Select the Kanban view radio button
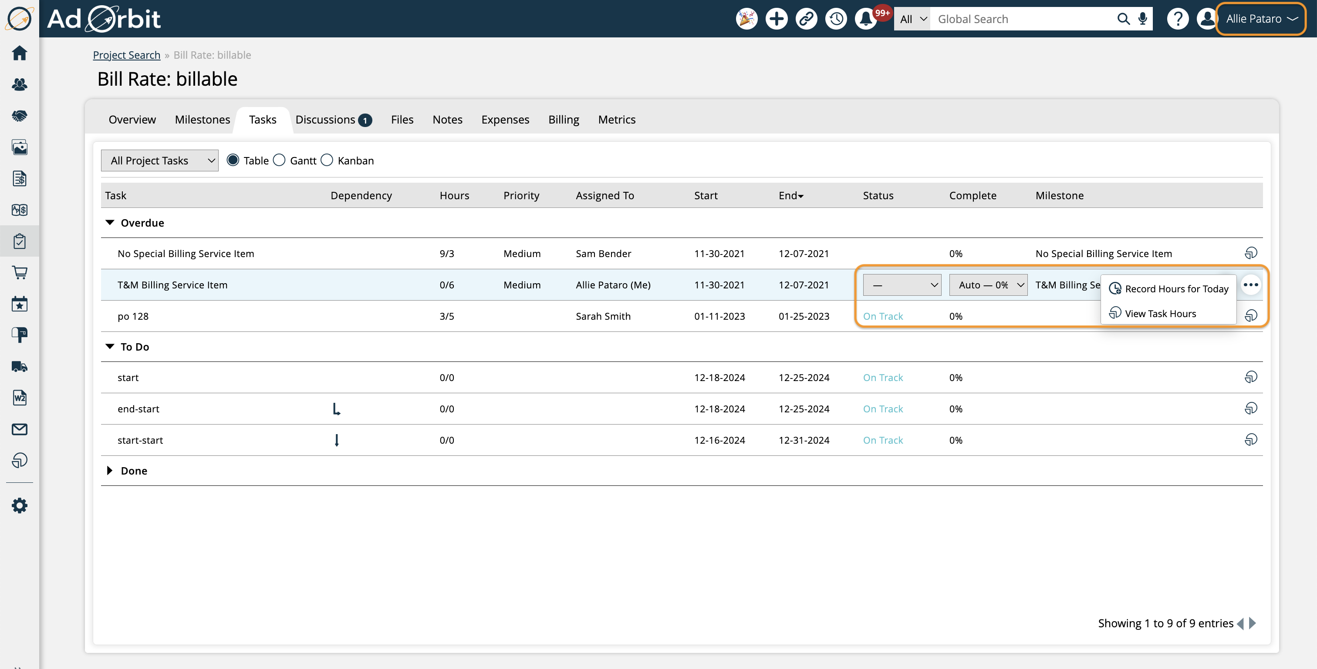 327,161
